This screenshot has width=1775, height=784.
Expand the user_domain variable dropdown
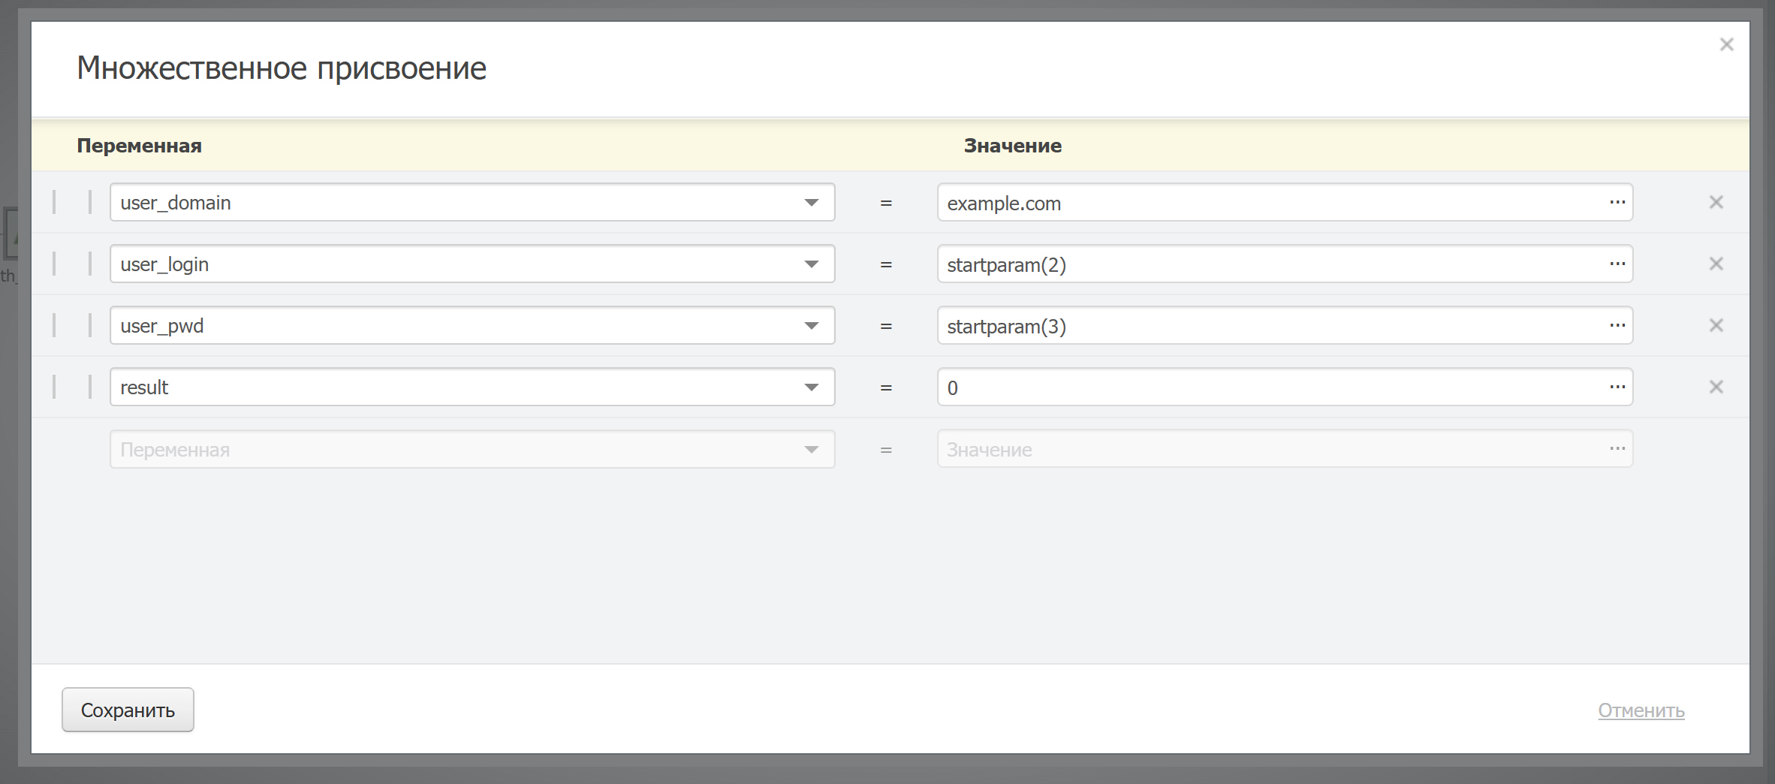pyautogui.click(x=811, y=203)
